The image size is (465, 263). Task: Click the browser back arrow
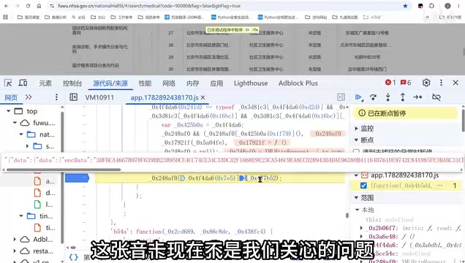[x=7, y=6]
